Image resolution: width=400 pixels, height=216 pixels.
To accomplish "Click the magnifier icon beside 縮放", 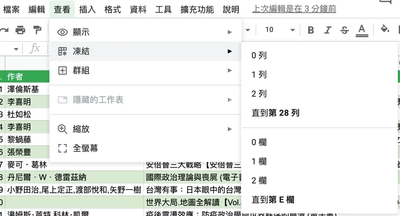I will point(63,129).
